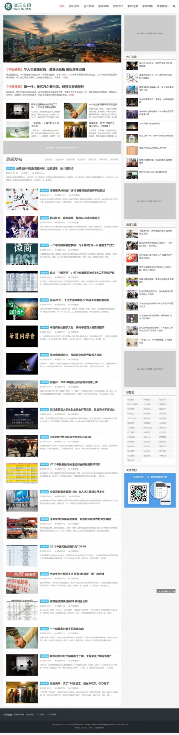Open article 被移动互联时代抛弃的丁丁网
Viewport: 179px width, 735px height.
pos(80,655)
